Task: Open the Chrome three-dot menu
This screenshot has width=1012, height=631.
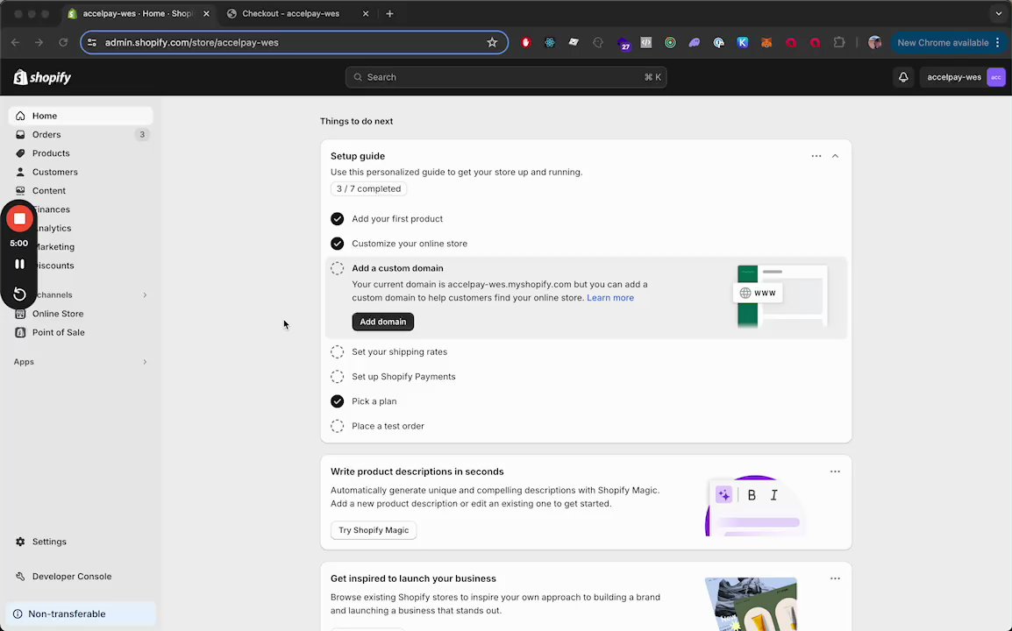Action: pyautogui.click(x=998, y=43)
